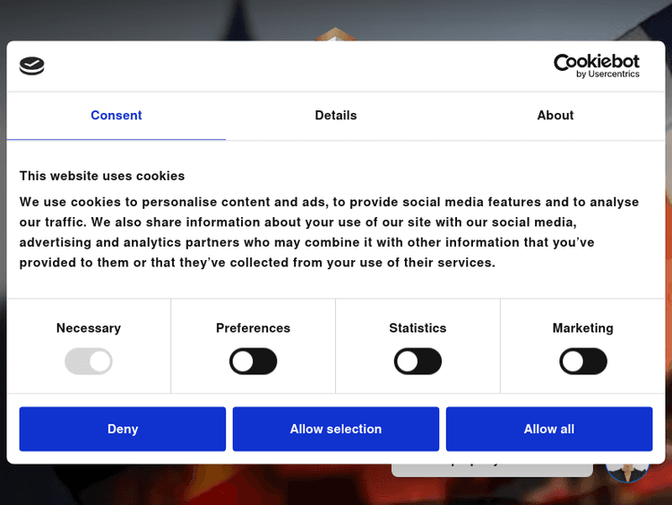The height and width of the screenshot is (505, 672).
Task: Enable the Preferences cookies switch
Action: tap(254, 361)
